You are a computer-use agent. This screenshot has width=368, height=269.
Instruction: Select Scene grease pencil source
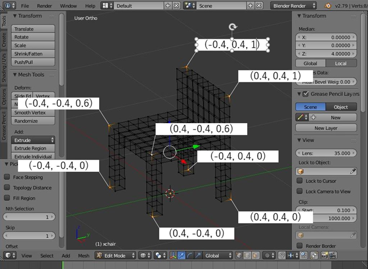(311, 107)
